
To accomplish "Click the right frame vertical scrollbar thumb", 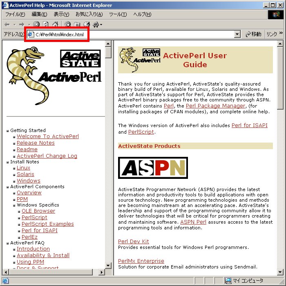I will click(280, 78).
